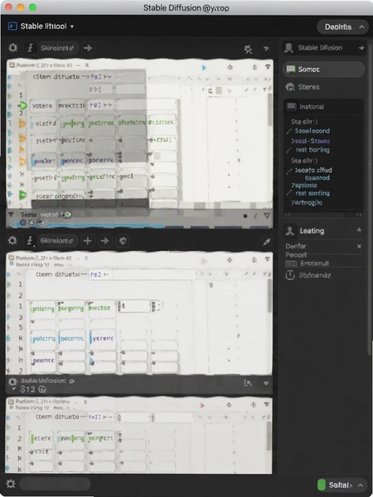Select the peenrc cell in middle pane

click(43, 360)
